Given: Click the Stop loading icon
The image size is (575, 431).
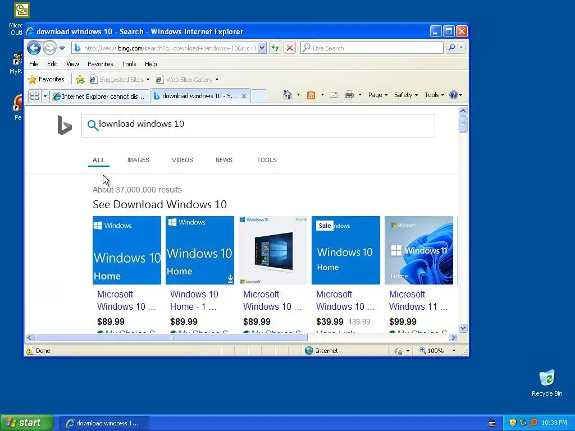Looking at the screenshot, I should (x=290, y=48).
